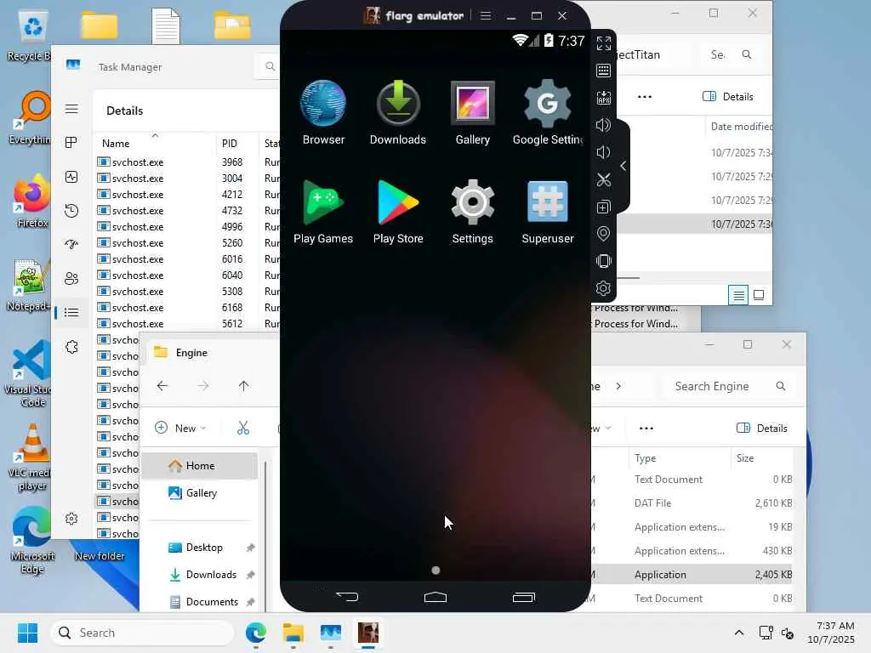Go up one folder in Engine window

(243, 386)
